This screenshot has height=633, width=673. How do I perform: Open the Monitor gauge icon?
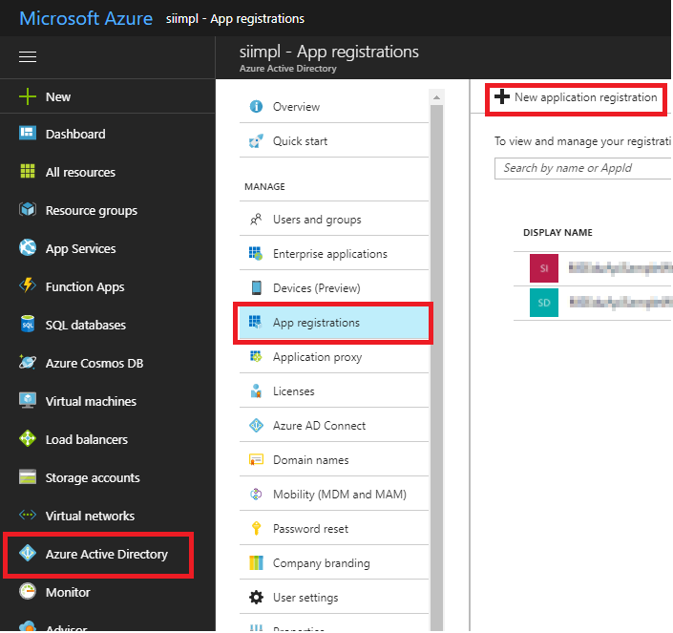click(x=28, y=591)
